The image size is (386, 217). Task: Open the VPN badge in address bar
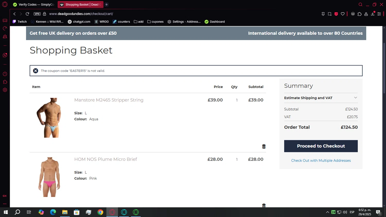pyautogui.click(x=37, y=14)
